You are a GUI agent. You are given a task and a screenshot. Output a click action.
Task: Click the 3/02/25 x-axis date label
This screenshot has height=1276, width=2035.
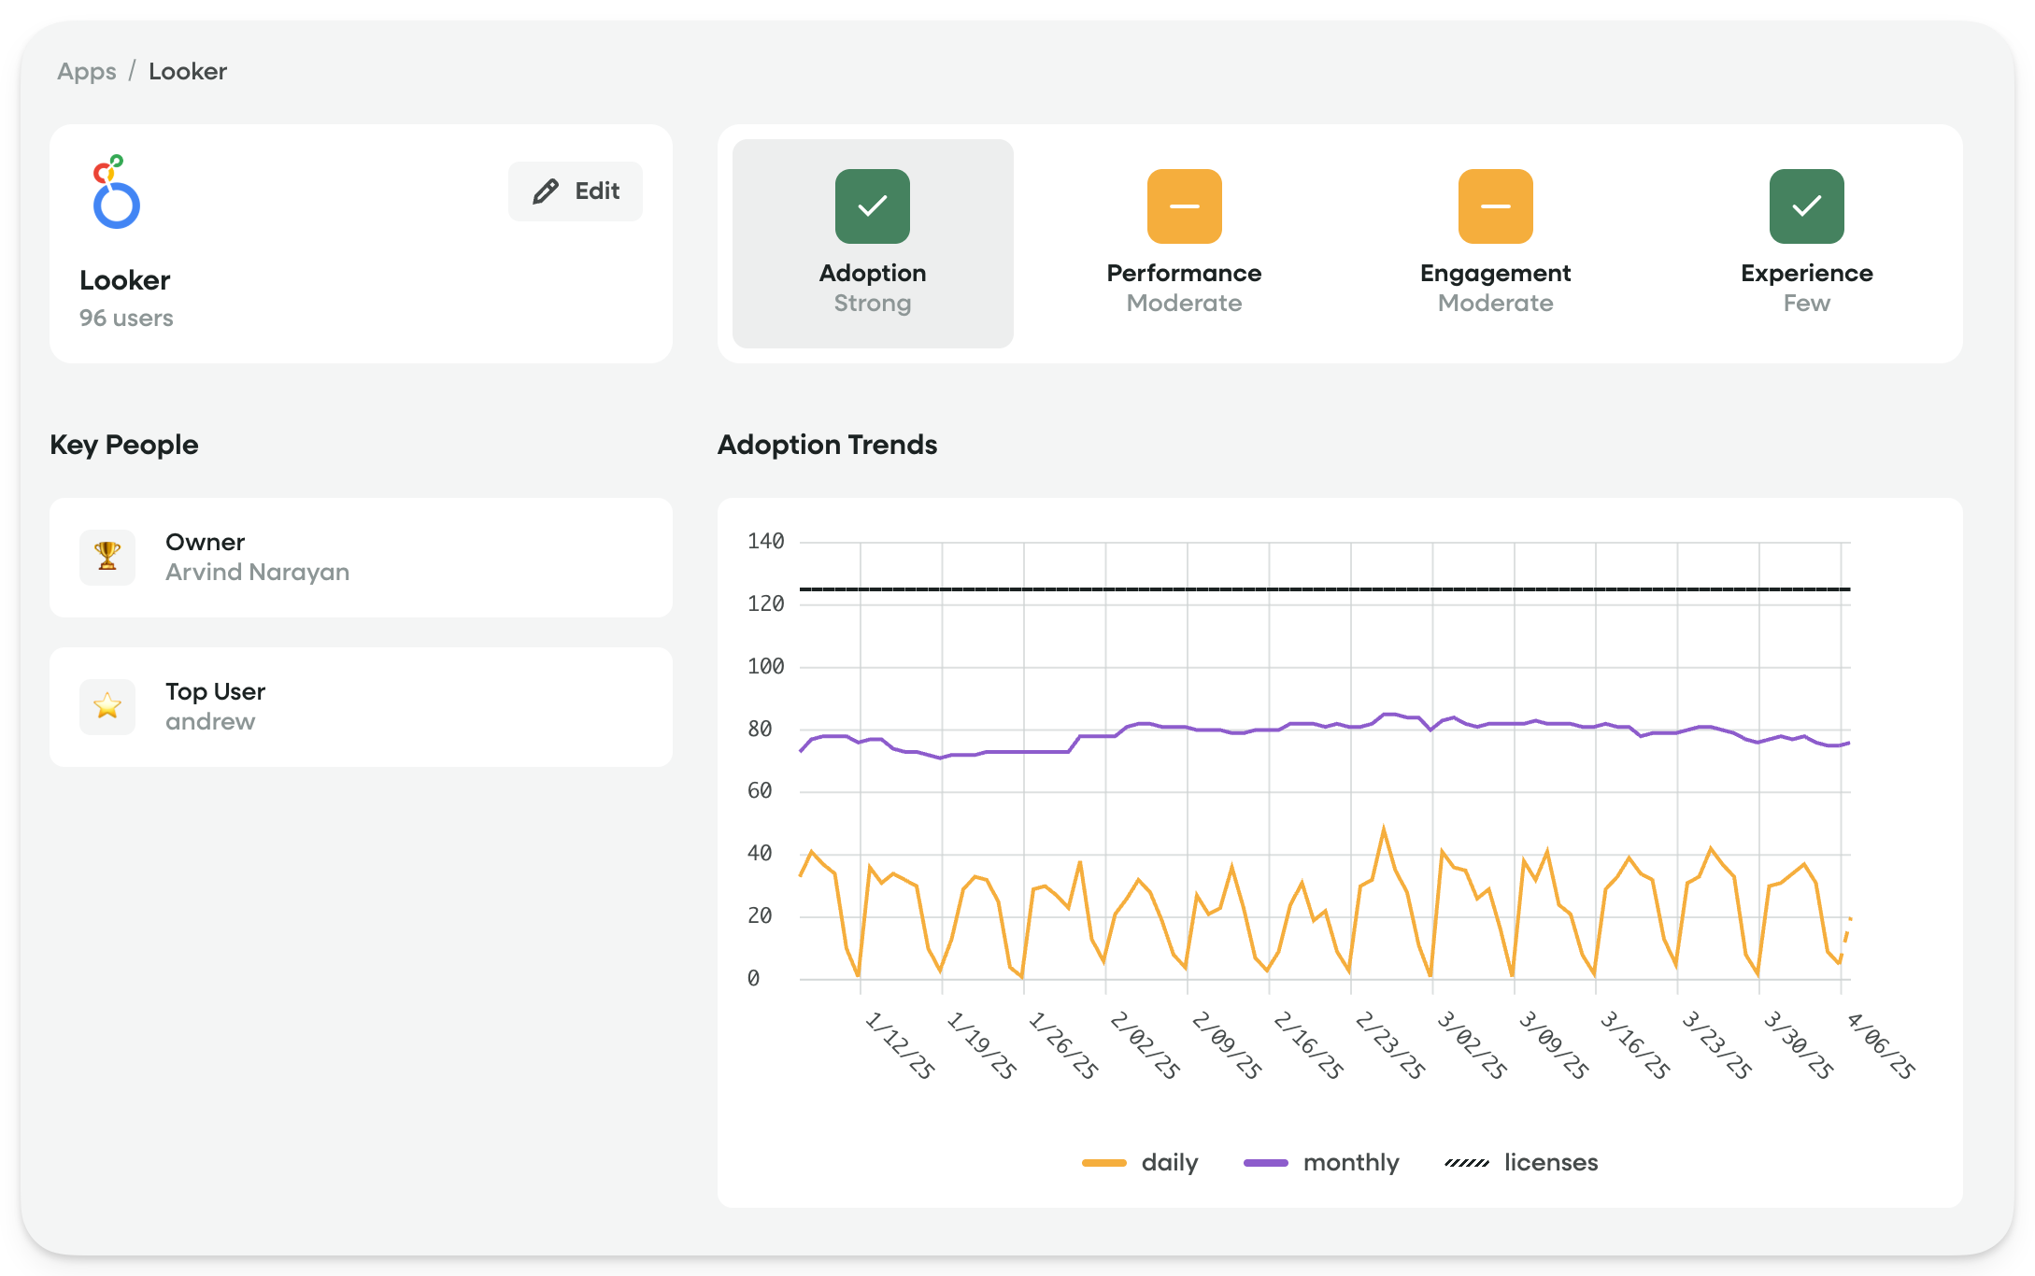1472,1045
